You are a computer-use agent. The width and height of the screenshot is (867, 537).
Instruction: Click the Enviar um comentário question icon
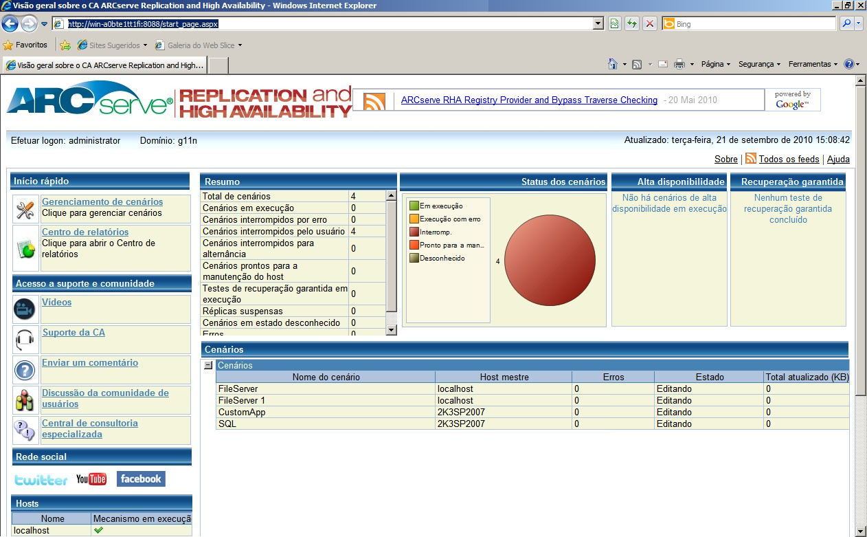pos(25,371)
